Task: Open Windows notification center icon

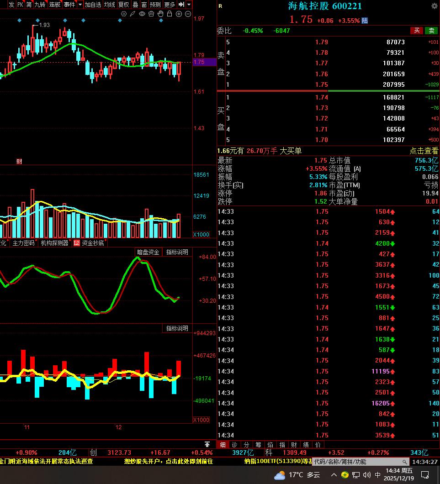Action: (x=425, y=475)
